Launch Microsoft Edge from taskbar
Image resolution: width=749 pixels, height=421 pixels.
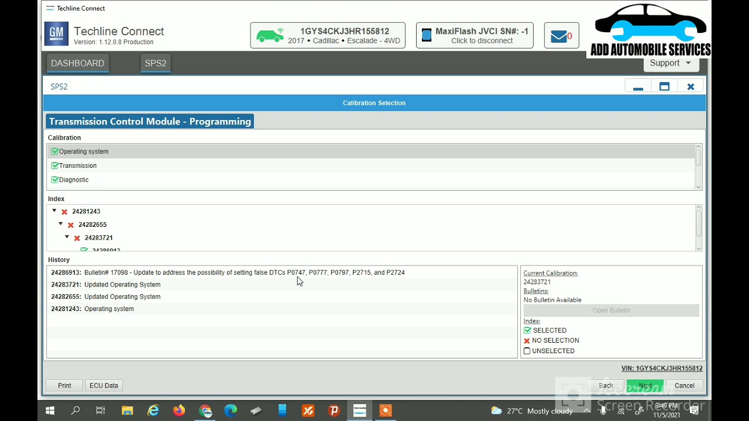pyautogui.click(x=231, y=410)
